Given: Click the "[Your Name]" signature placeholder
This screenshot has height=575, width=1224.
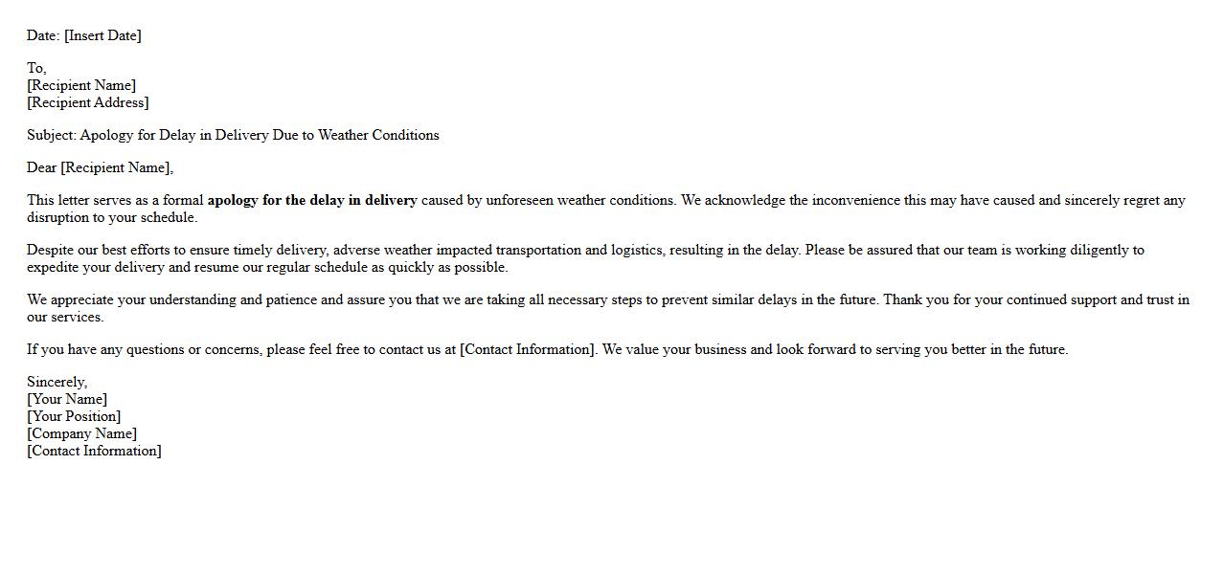Looking at the screenshot, I should coord(67,399).
